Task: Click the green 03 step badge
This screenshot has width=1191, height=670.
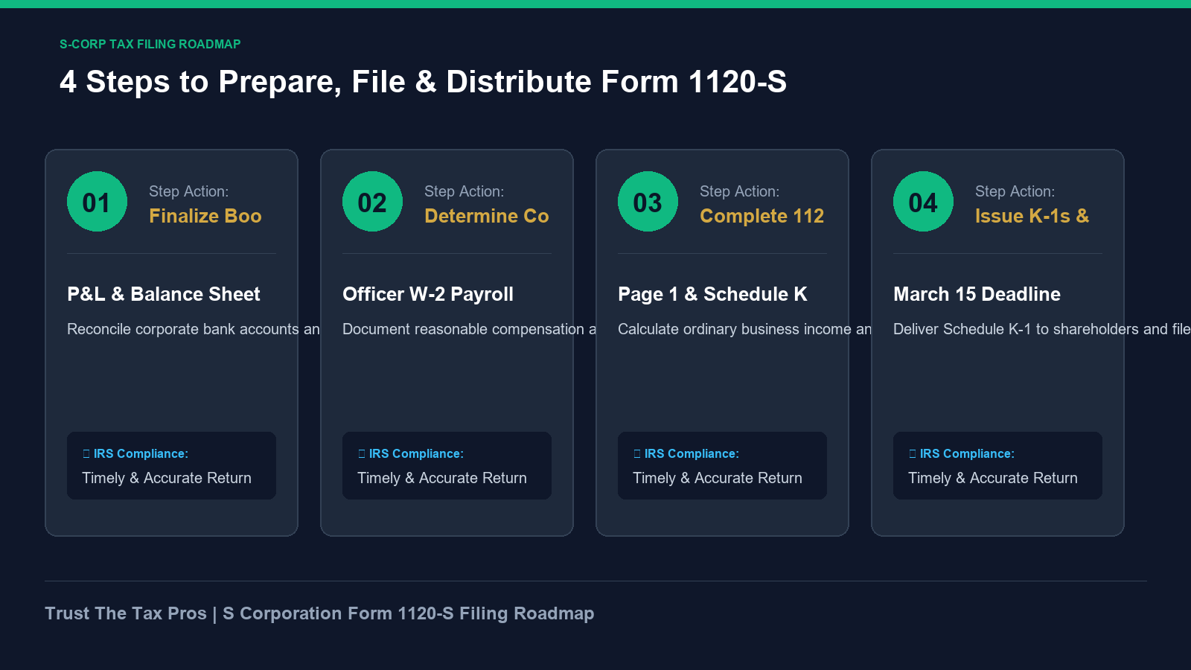Action: pyautogui.click(x=648, y=202)
